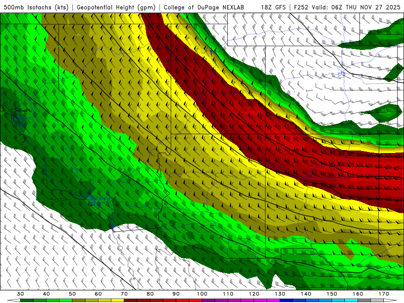Click the '18Z GFS' model run label
404x303 pixels.
coord(273,7)
